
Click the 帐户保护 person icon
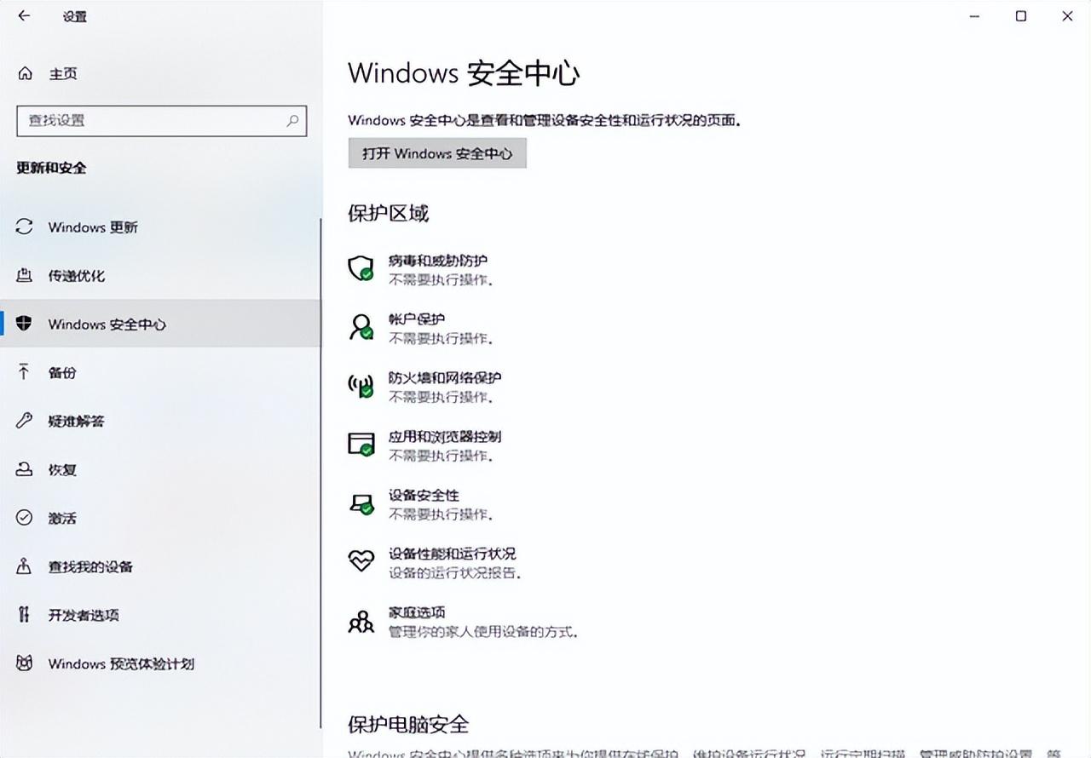(361, 327)
